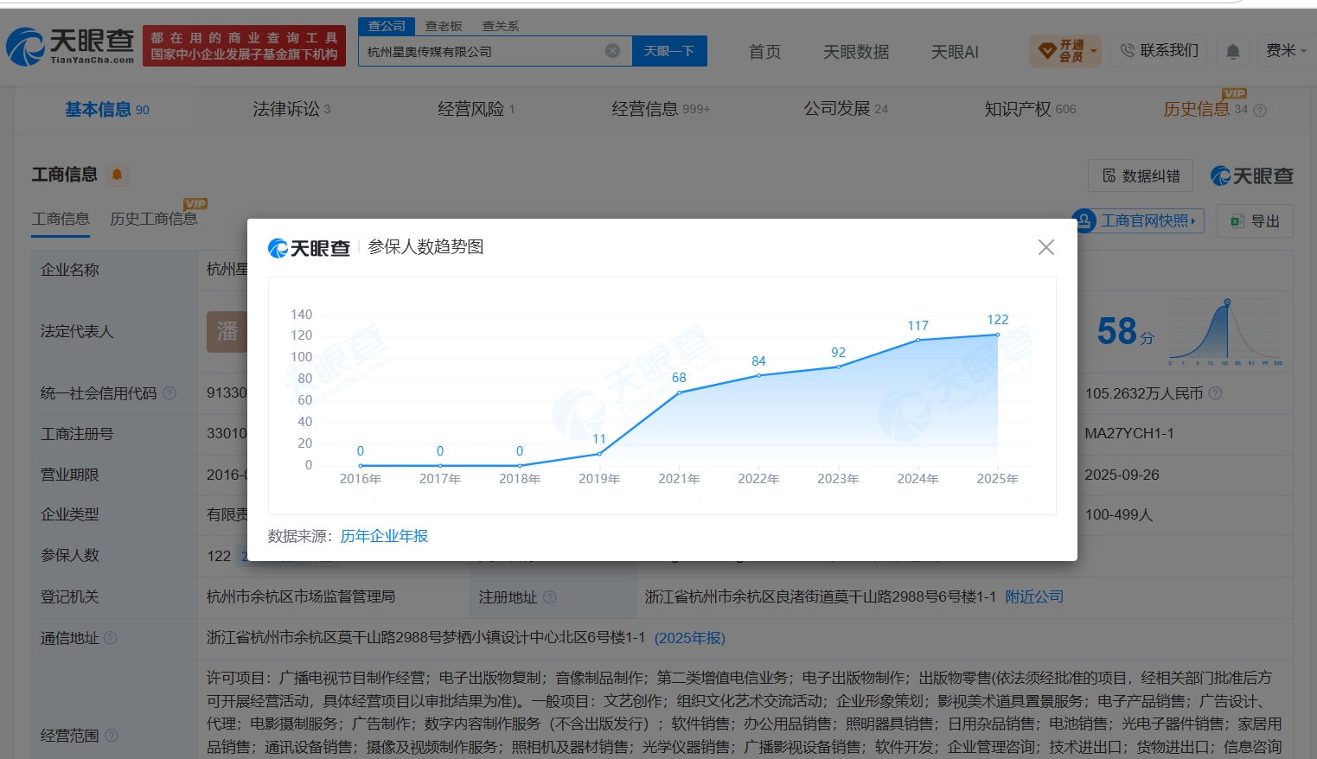Click the 2025年 data point on chart
The height and width of the screenshot is (759, 1317).
point(998,335)
